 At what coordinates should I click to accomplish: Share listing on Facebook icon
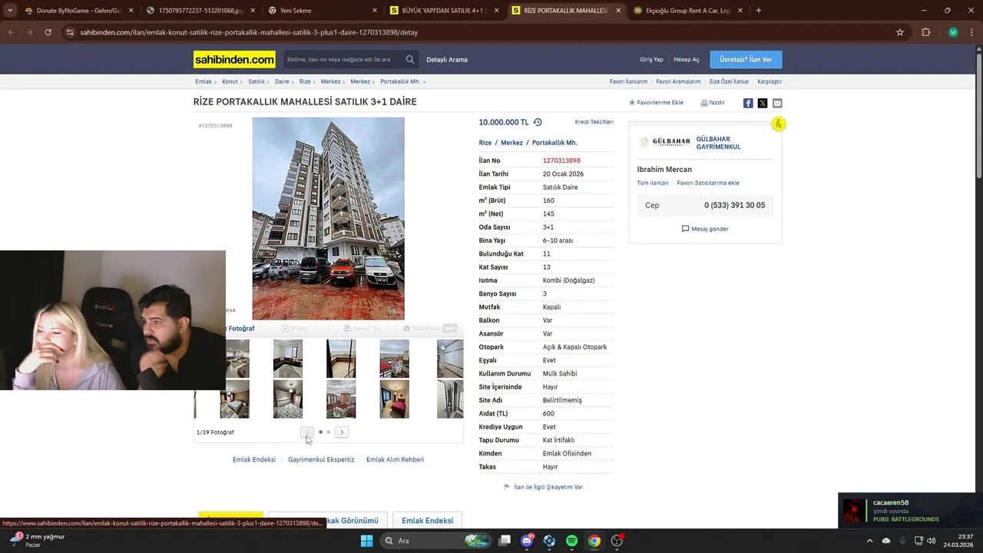(748, 103)
